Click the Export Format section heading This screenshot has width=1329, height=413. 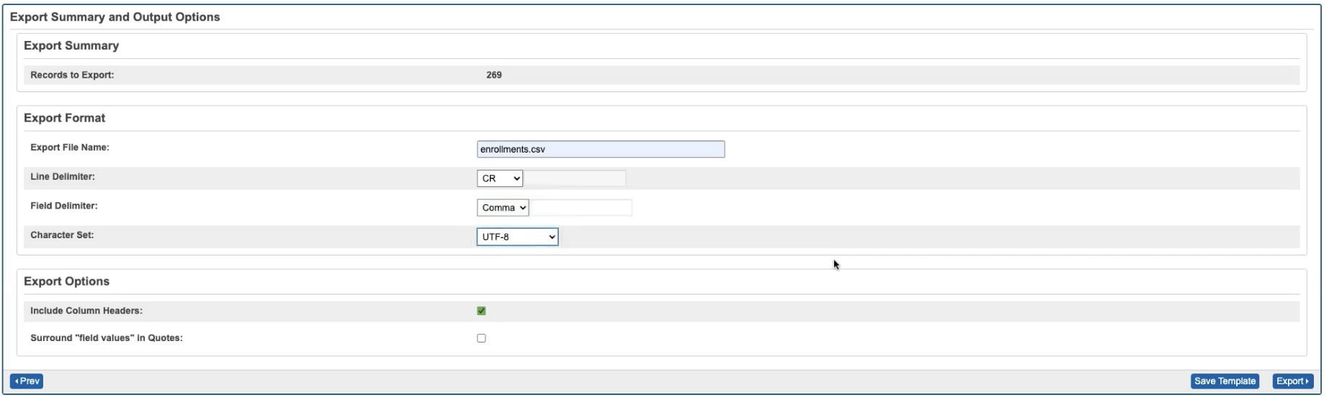point(64,118)
